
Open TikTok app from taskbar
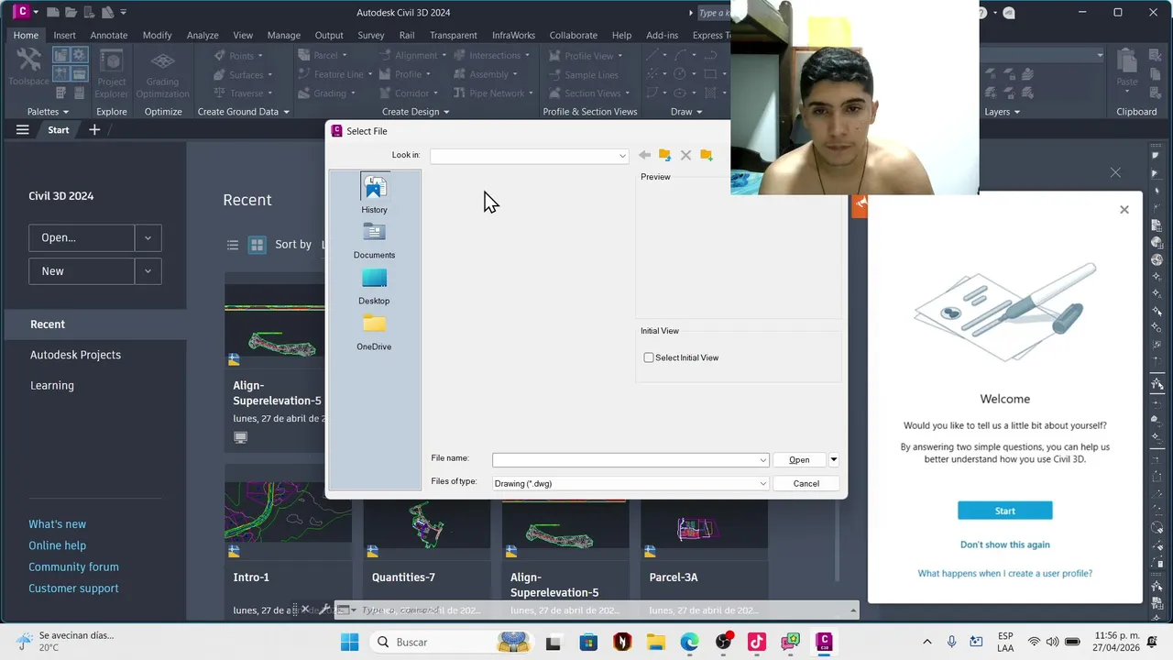[x=757, y=642]
